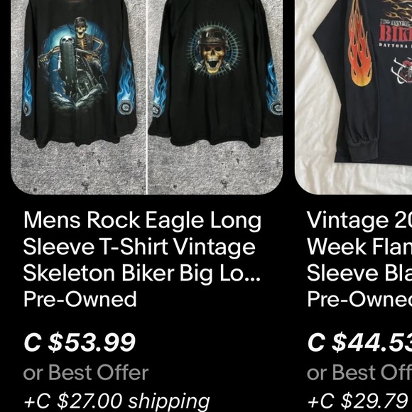Open the Daytona Bike Week shirt photo
Screen dimensions: 412x412
point(354,97)
